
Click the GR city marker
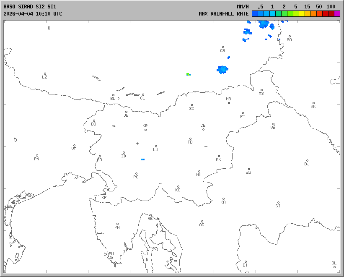pyautogui.click(x=223, y=47)
